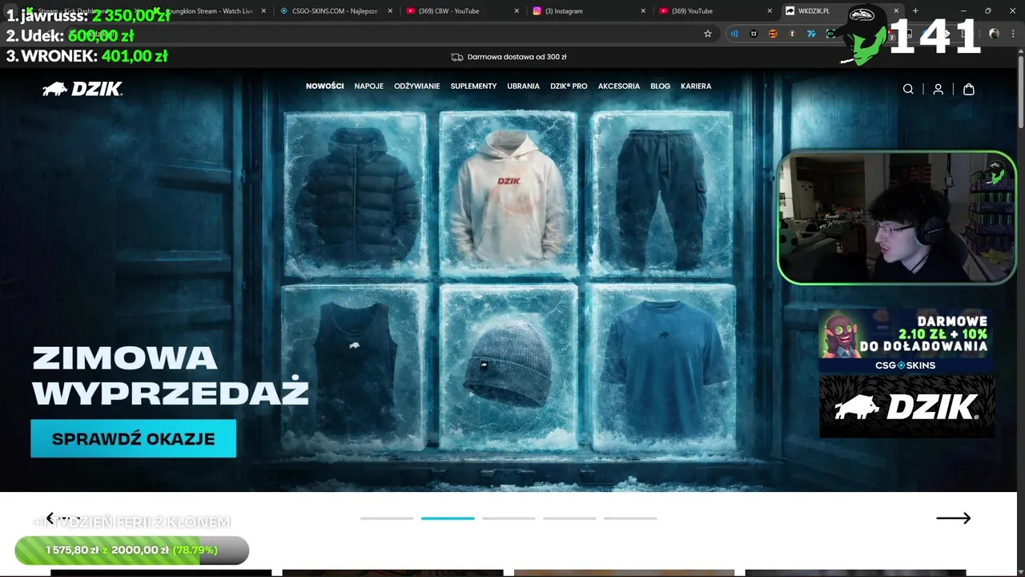This screenshot has width=1025, height=577.
Task: Open the Chrome profile avatar
Action: point(994,34)
